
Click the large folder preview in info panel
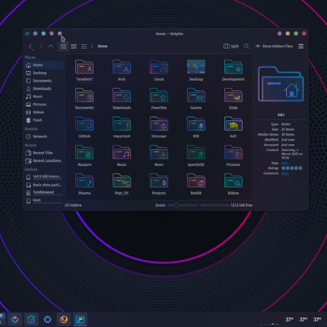[x=280, y=83]
